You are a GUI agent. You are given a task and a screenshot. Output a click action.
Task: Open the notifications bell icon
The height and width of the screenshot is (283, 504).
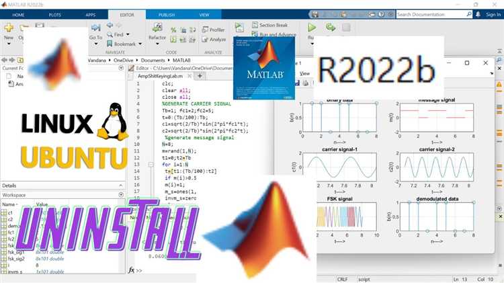coord(478,15)
